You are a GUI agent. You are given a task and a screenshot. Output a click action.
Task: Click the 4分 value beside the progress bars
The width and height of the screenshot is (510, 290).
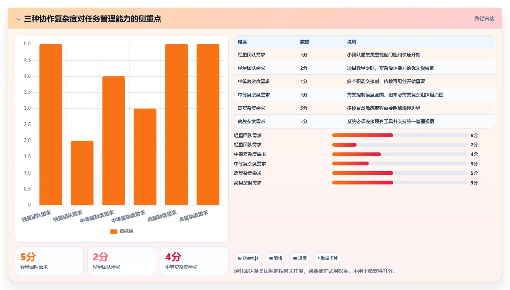click(x=474, y=154)
